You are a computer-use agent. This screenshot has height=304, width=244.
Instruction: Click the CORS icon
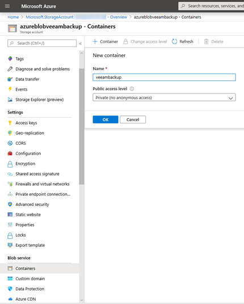(x=10, y=143)
